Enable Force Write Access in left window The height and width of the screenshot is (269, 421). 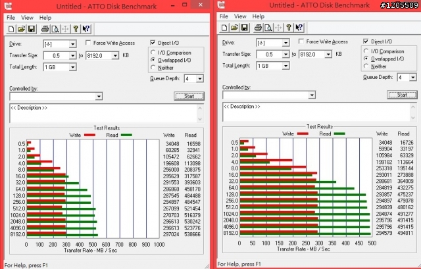[88, 43]
